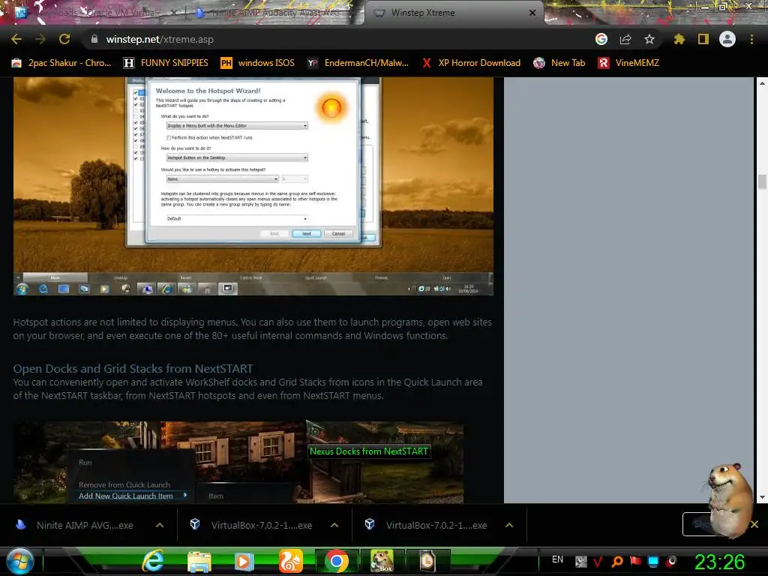Screen dimensions: 768x576
Task: Click the vertical scrollbar thumb
Action: pos(762,181)
